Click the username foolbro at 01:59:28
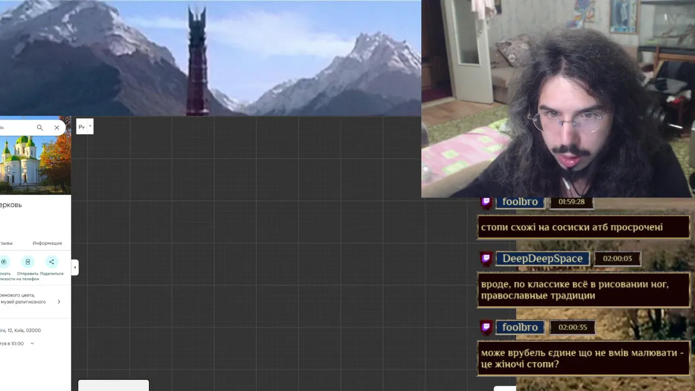 click(520, 202)
